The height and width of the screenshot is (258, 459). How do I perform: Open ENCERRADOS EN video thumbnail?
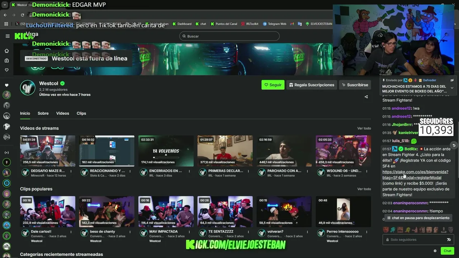[x=166, y=151]
